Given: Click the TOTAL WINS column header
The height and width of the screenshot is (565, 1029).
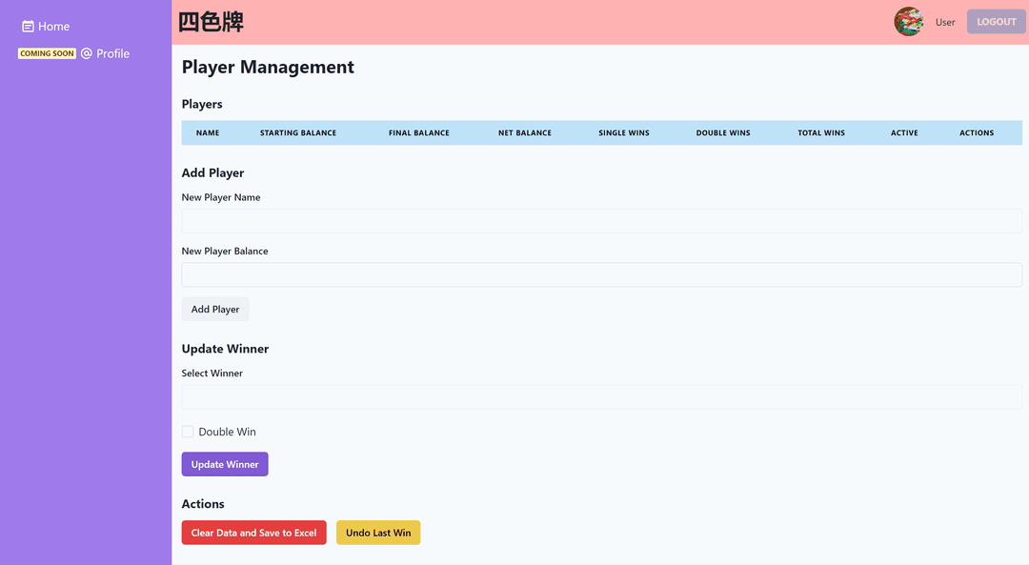Looking at the screenshot, I should pos(820,132).
